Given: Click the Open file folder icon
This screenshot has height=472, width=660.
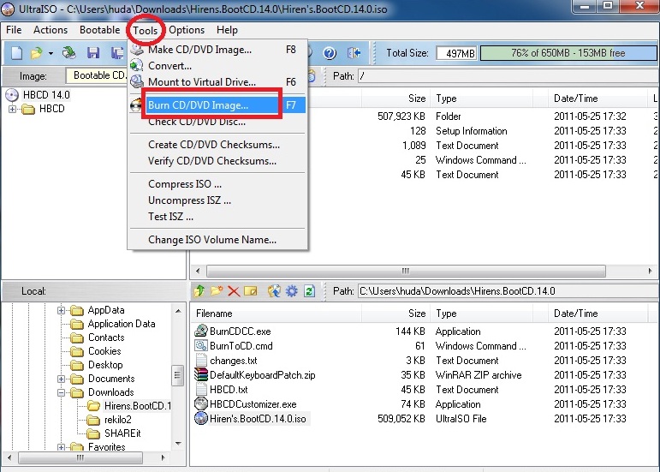Looking at the screenshot, I should pos(37,52).
